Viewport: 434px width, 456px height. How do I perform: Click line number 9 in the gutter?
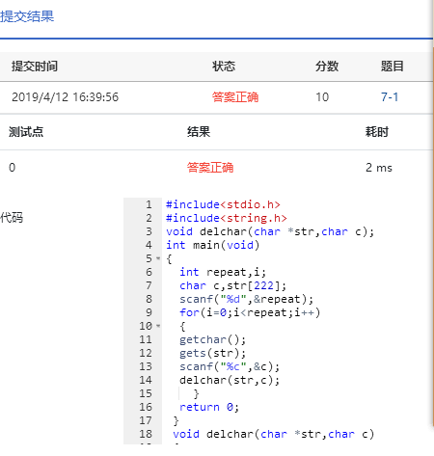[149, 312]
